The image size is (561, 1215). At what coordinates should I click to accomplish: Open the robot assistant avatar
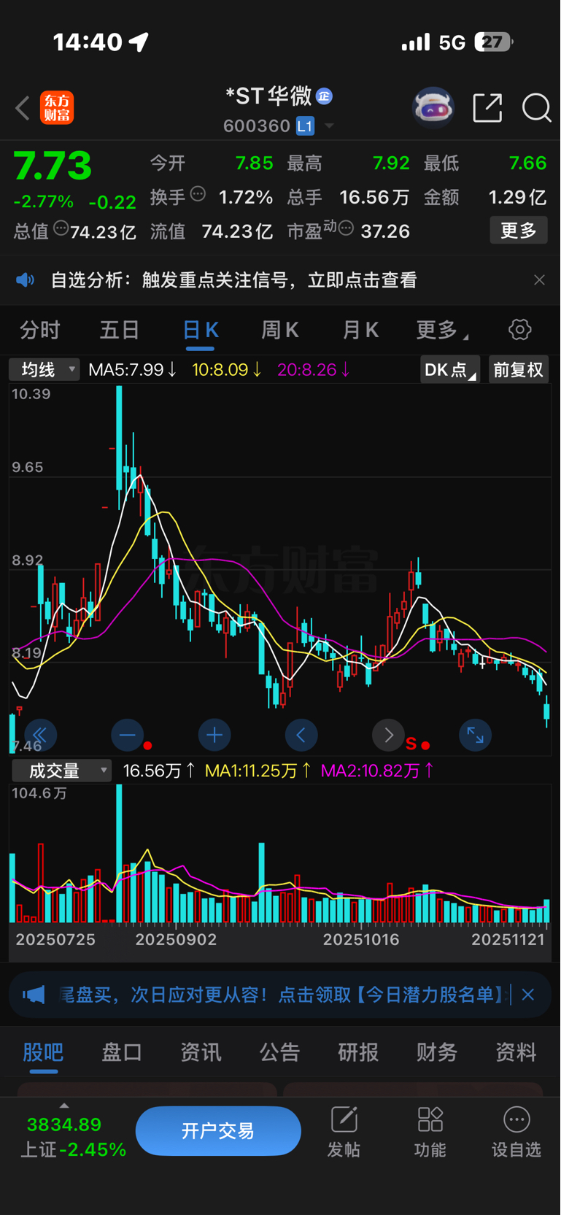click(433, 108)
